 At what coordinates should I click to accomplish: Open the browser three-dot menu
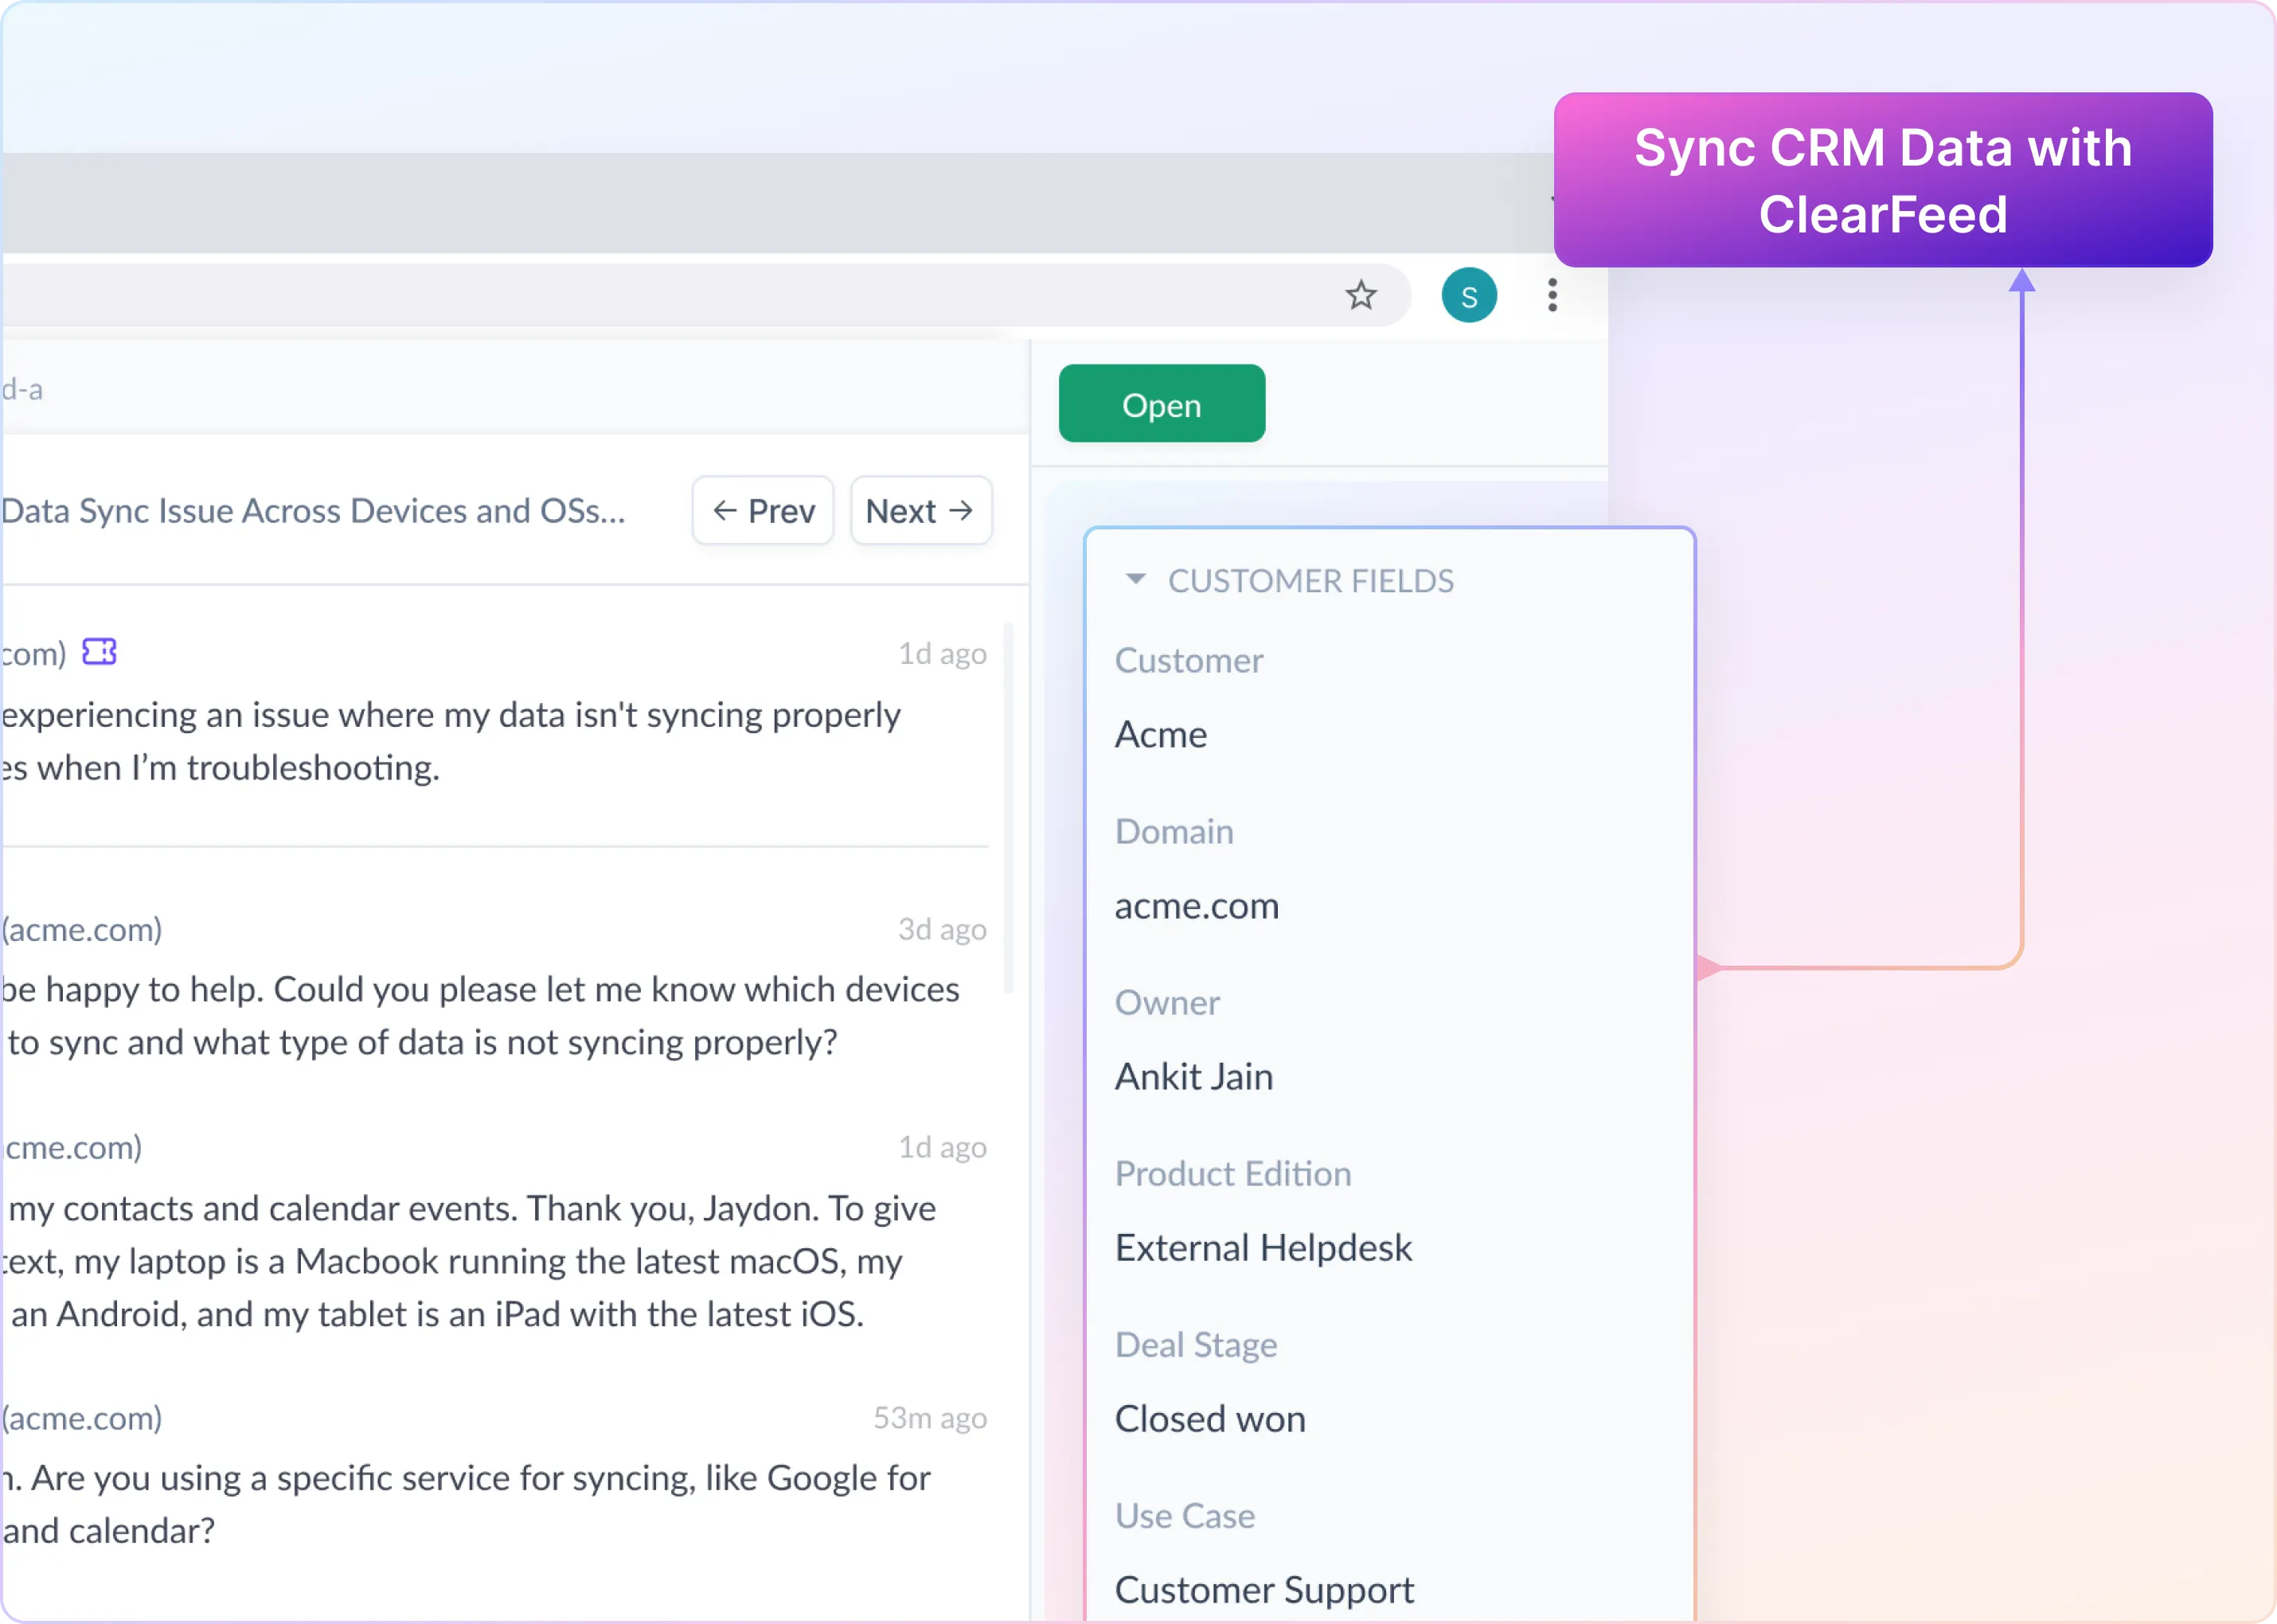[1552, 295]
